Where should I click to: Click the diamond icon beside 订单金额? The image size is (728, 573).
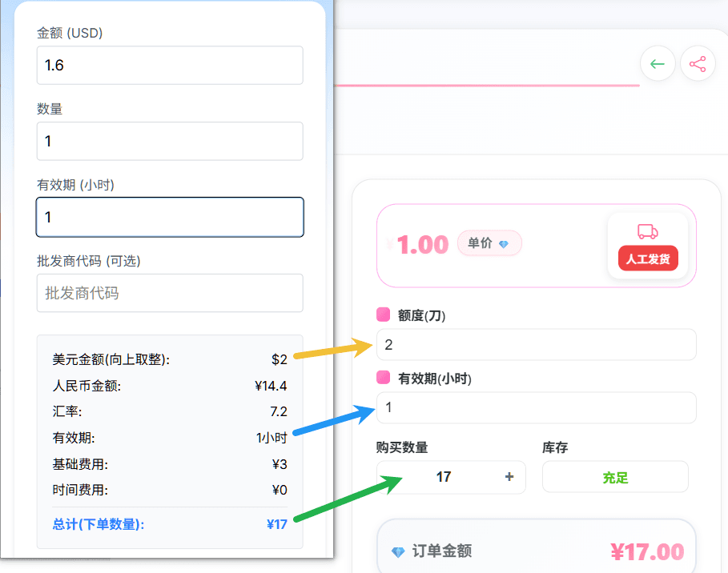[398, 551]
